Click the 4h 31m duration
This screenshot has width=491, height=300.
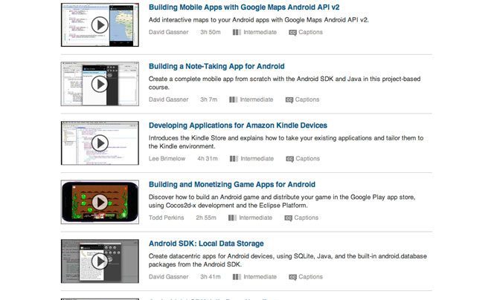point(208,159)
